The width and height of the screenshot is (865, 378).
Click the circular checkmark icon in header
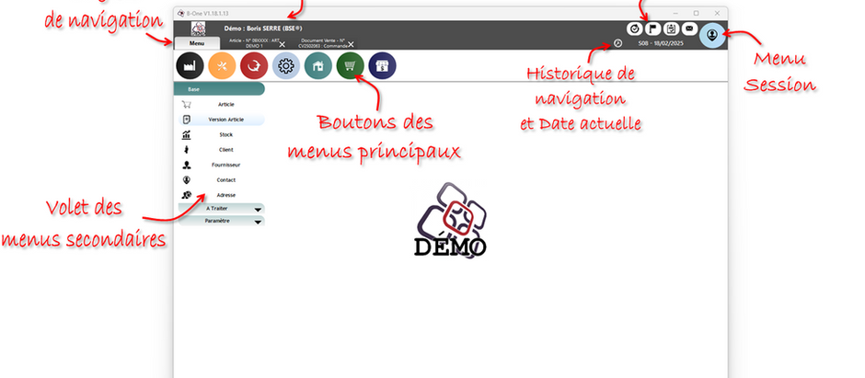tap(634, 29)
